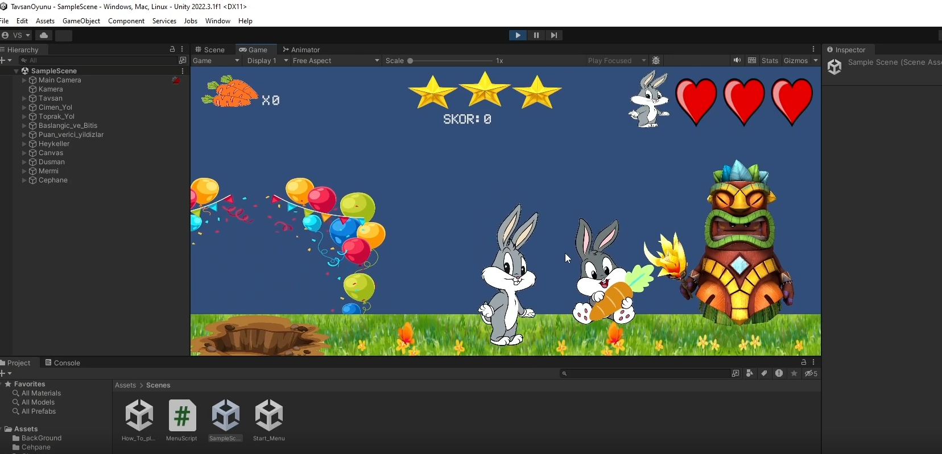942x454 pixels.
Task: Switch to the Scene tab
Action: (x=210, y=50)
